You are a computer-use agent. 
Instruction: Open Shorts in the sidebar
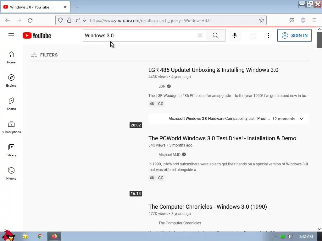pos(11,104)
